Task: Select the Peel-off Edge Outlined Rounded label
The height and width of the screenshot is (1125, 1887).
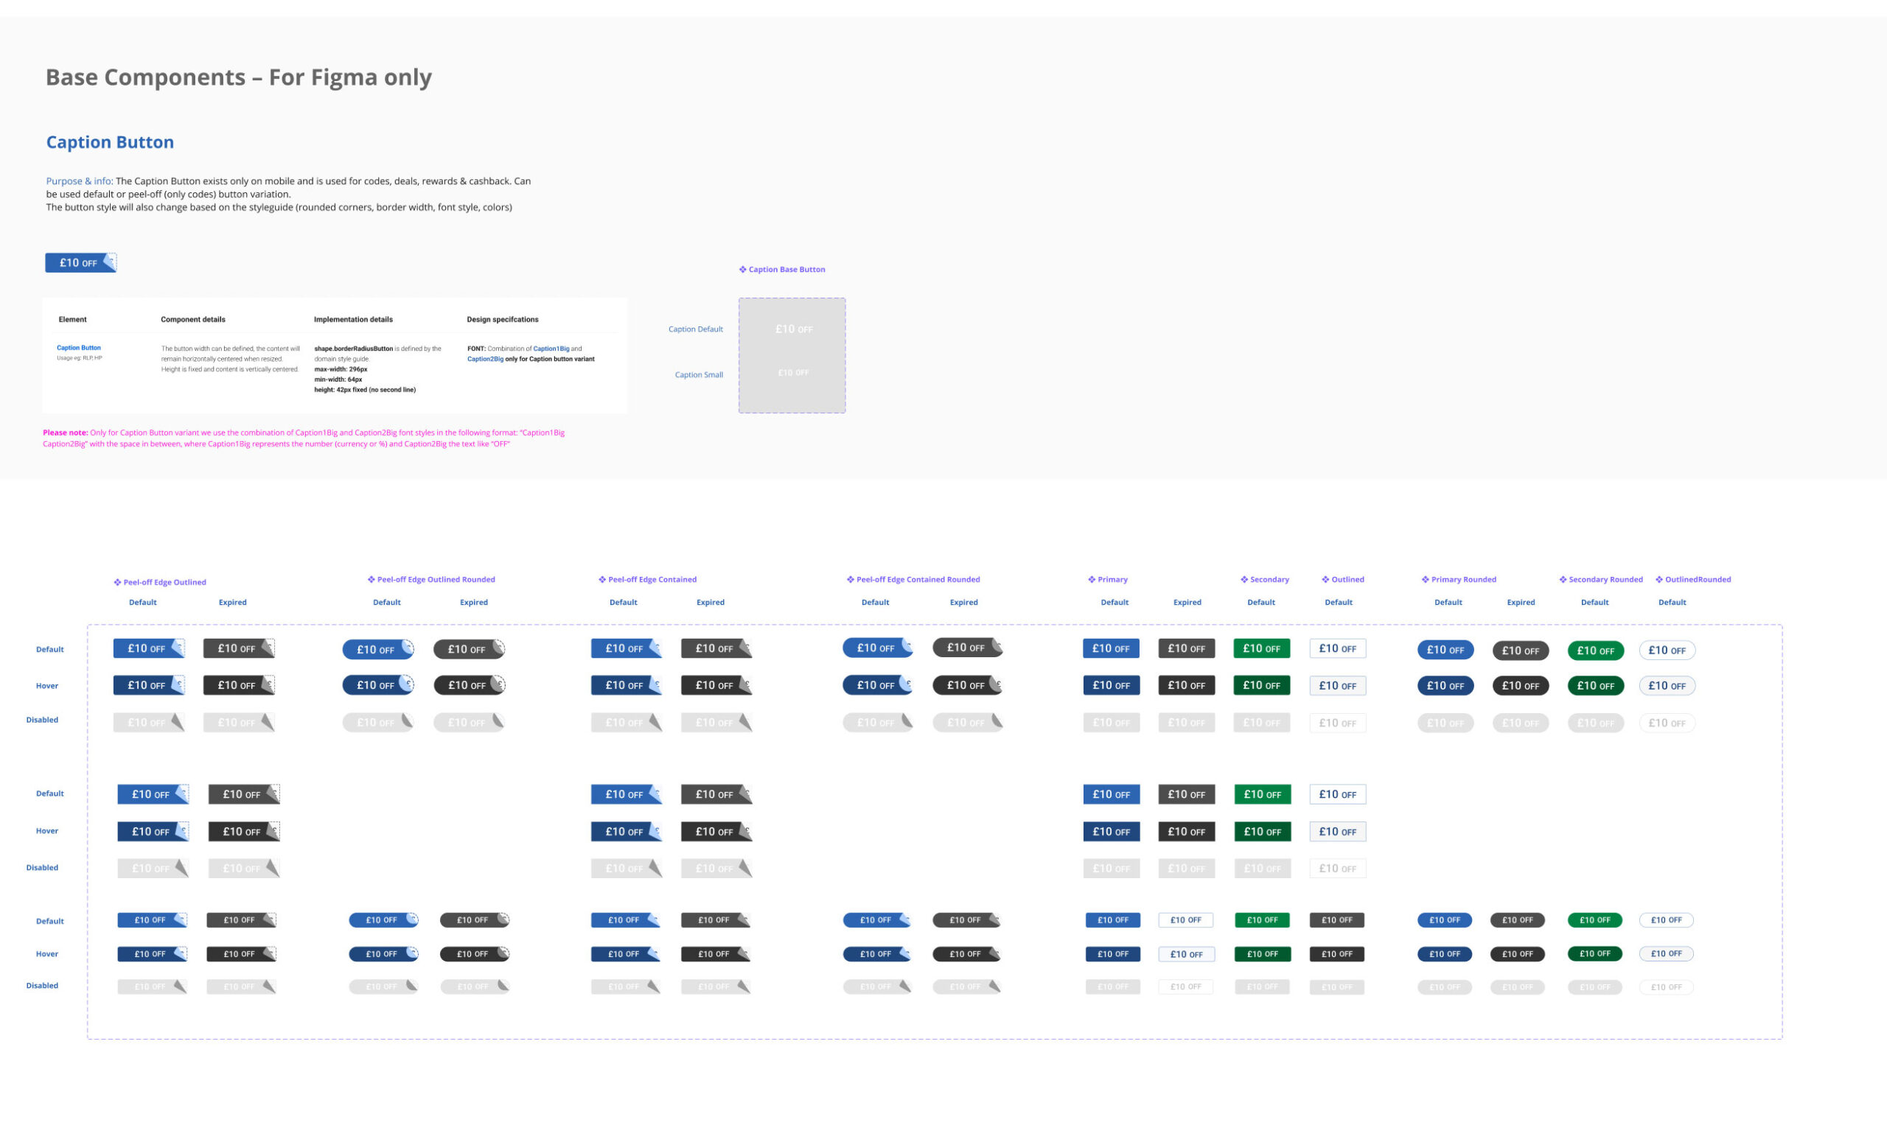Action: tap(436, 579)
